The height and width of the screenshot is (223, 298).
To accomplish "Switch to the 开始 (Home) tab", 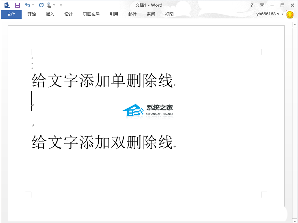I will pyautogui.click(x=32, y=14).
